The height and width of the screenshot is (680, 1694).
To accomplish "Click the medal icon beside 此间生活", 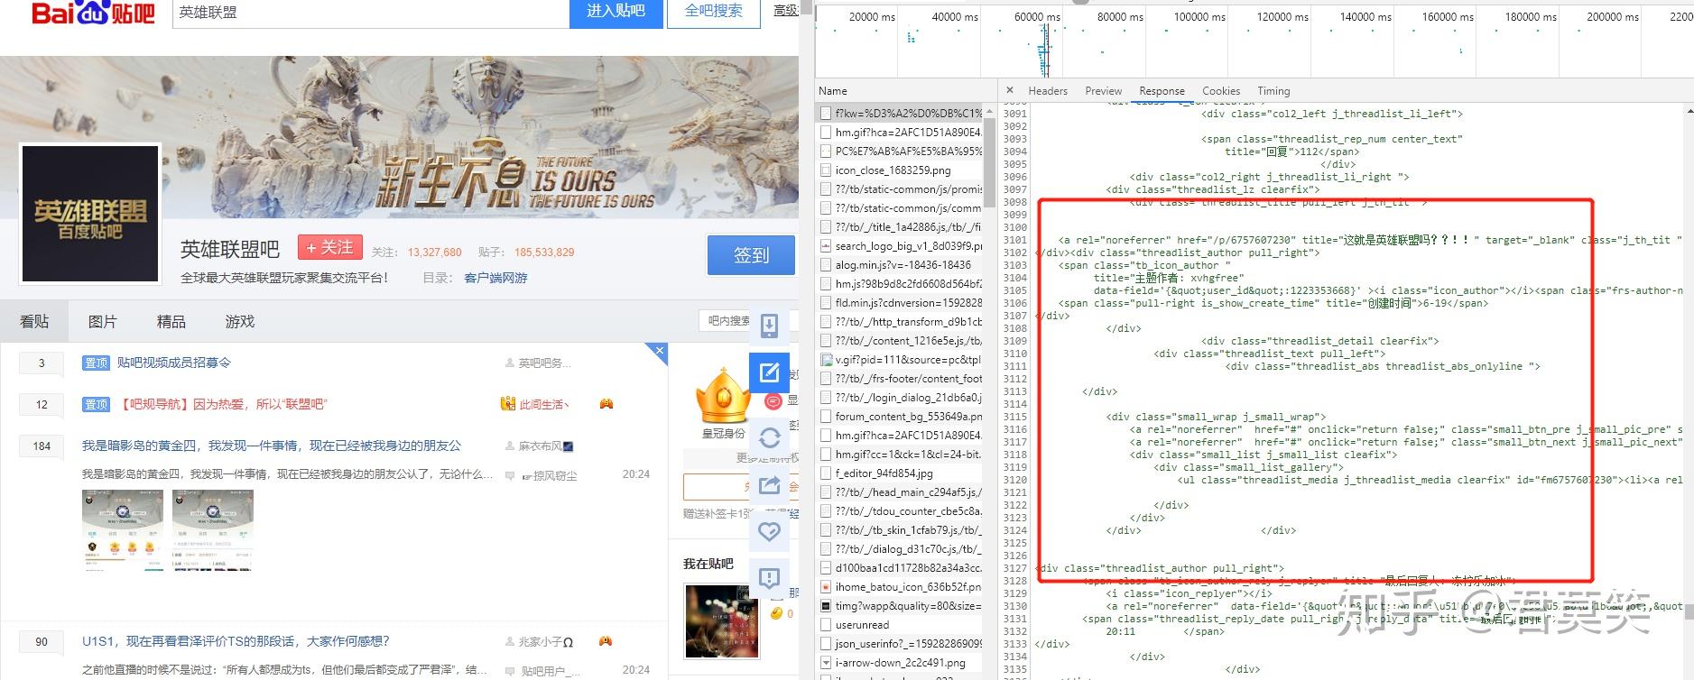I will pos(508,404).
